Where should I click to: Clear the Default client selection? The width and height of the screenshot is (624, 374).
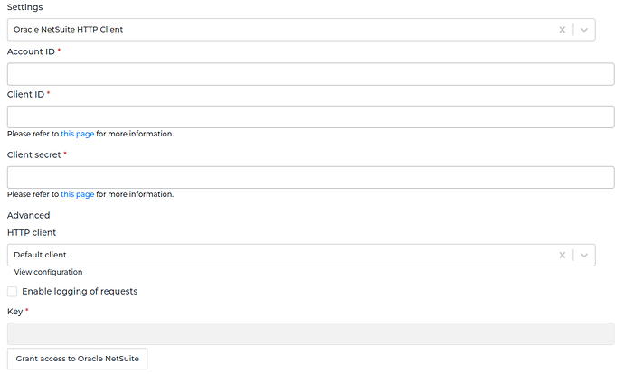[562, 255]
